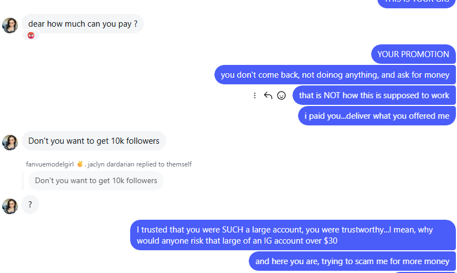Jump to quoted "10k followers" reply preview

click(96, 180)
